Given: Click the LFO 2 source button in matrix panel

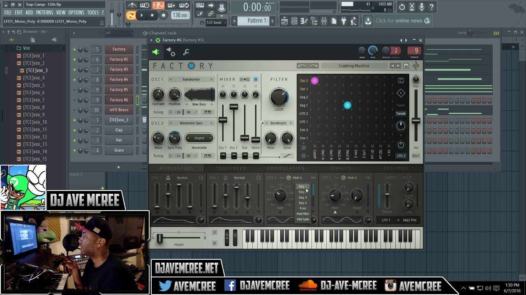Looking at the screenshot, I should point(401,156).
